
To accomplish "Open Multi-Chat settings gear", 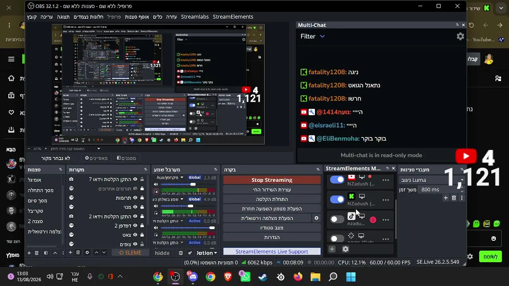I will pos(460,36).
